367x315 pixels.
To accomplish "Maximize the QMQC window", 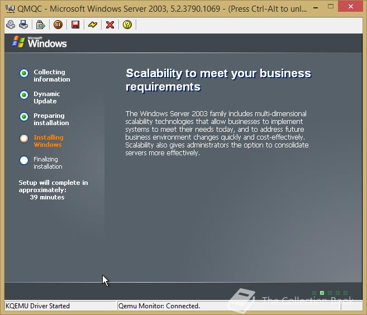I will [331, 7].
